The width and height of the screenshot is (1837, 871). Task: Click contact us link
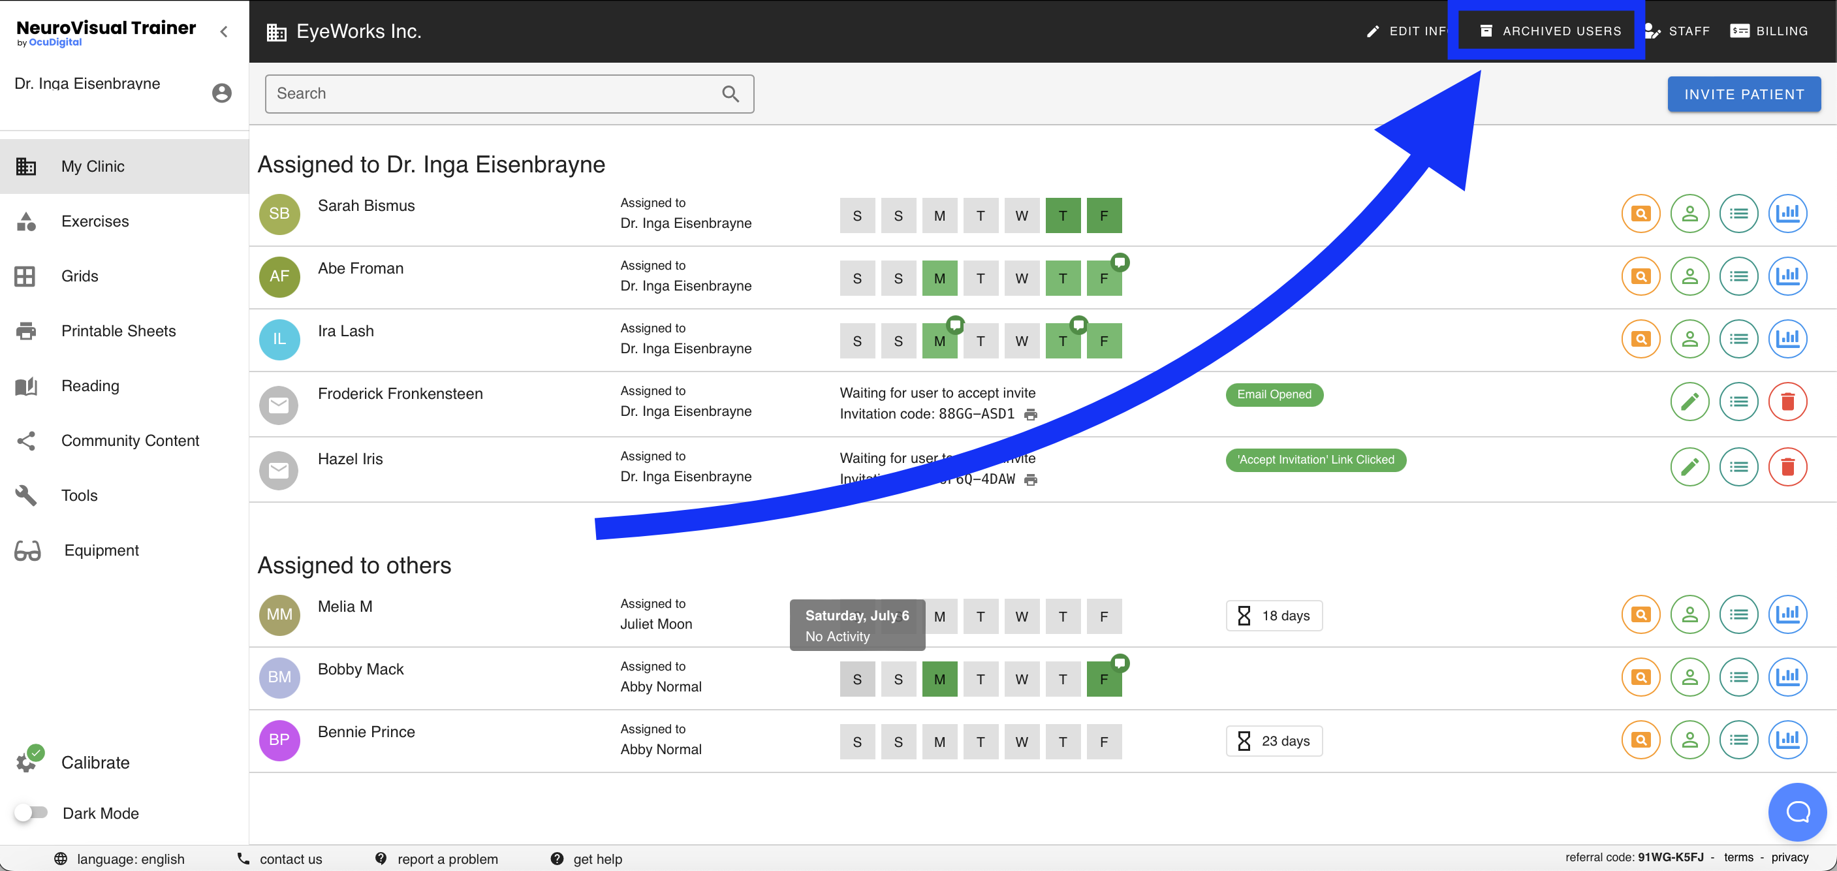pyautogui.click(x=279, y=859)
